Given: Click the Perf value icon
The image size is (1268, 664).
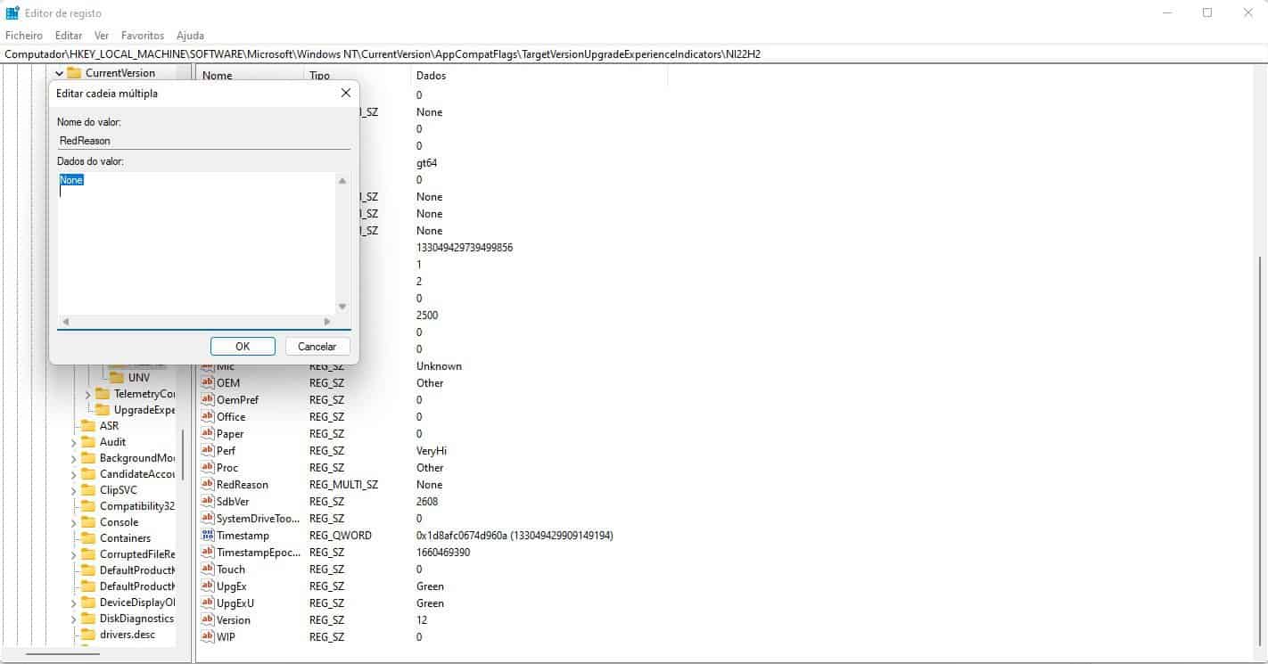Looking at the screenshot, I should point(208,451).
